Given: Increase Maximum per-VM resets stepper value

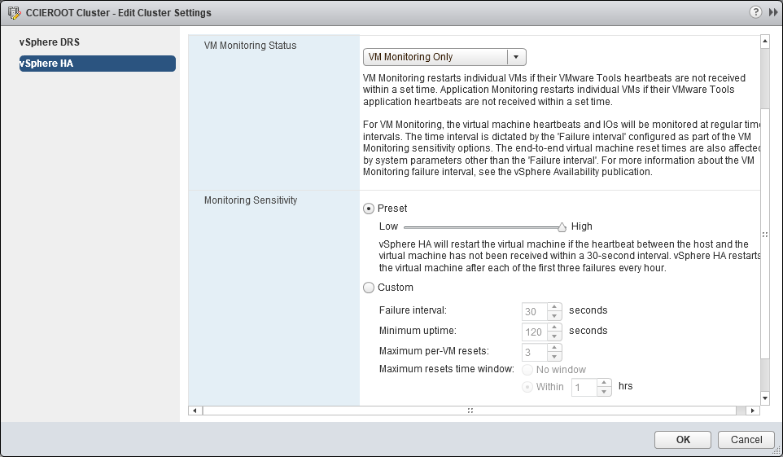Looking at the screenshot, I should coord(554,348).
